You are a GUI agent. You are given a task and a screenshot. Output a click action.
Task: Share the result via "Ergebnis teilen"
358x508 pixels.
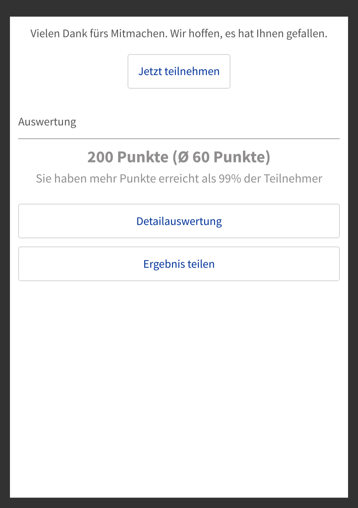pos(179,264)
